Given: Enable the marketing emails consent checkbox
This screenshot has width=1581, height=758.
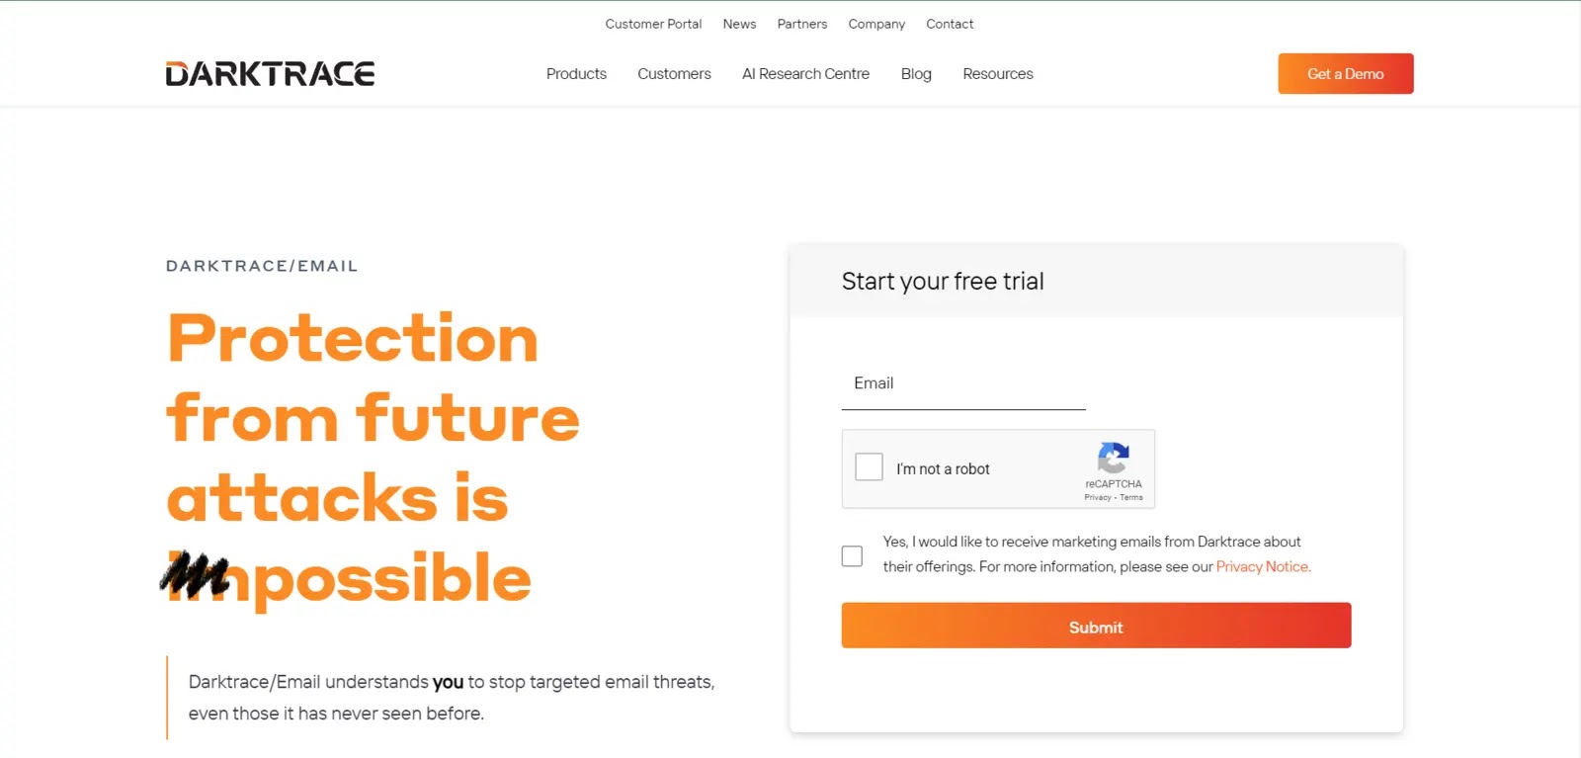Looking at the screenshot, I should tap(852, 556).
